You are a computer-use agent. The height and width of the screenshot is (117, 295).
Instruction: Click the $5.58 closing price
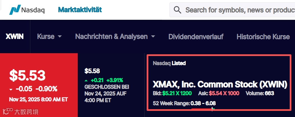click(92, 71)
